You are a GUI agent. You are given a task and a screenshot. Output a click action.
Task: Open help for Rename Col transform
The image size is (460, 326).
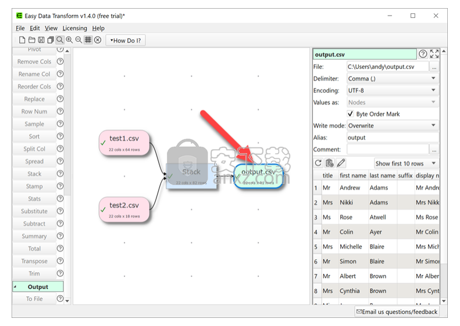coord(60,74)
